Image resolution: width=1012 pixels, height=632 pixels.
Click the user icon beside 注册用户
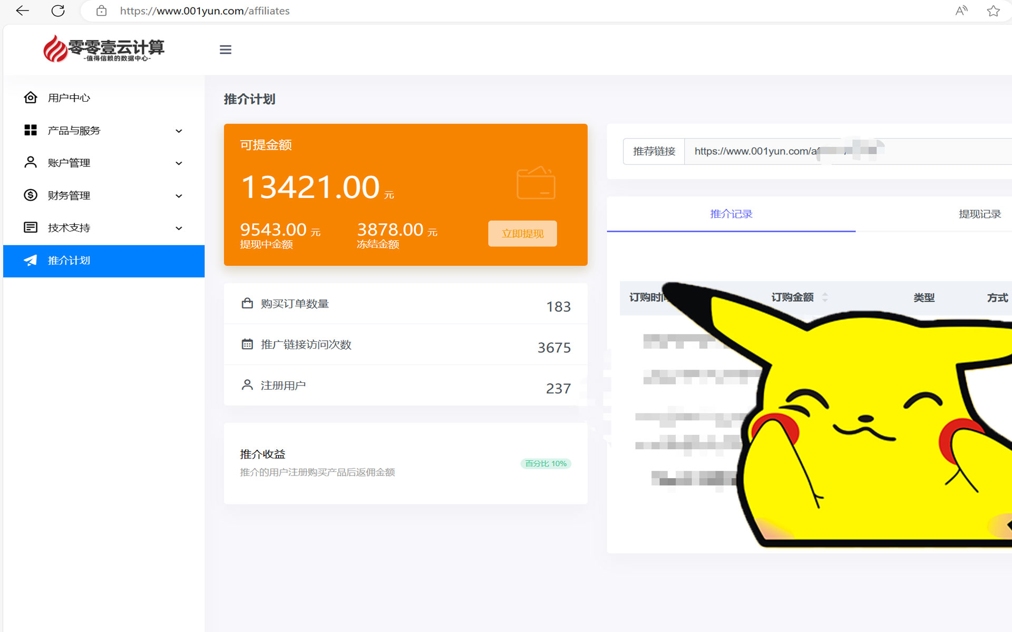coord(247,384)
